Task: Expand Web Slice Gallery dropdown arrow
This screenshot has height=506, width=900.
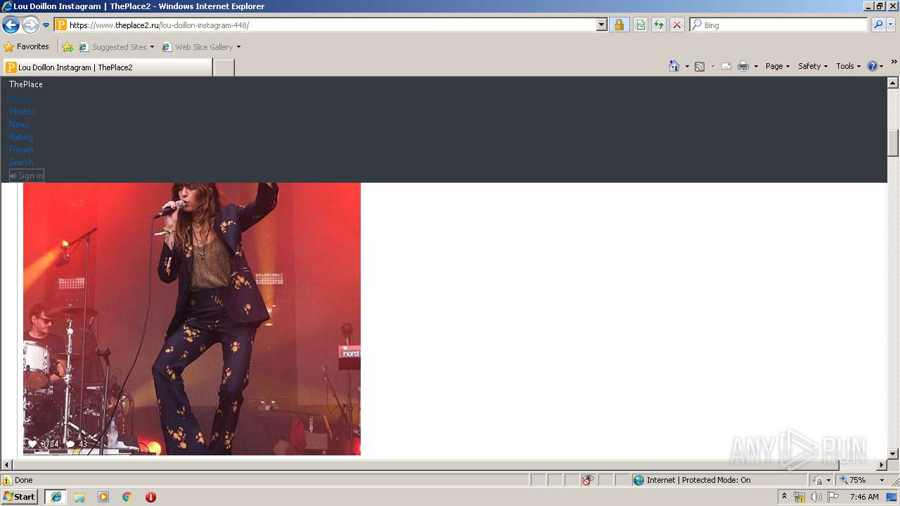Action: pyautogui.click(x=238, y=47)
